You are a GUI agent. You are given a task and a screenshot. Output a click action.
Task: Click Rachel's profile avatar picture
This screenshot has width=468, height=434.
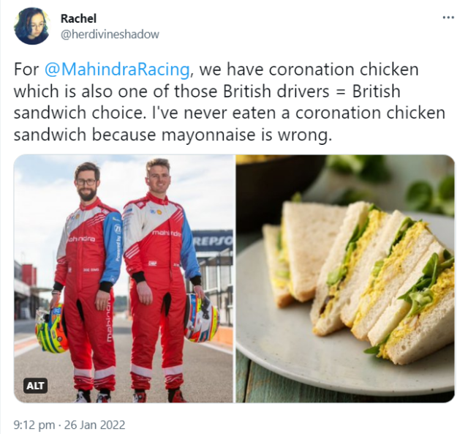point(31,26)
